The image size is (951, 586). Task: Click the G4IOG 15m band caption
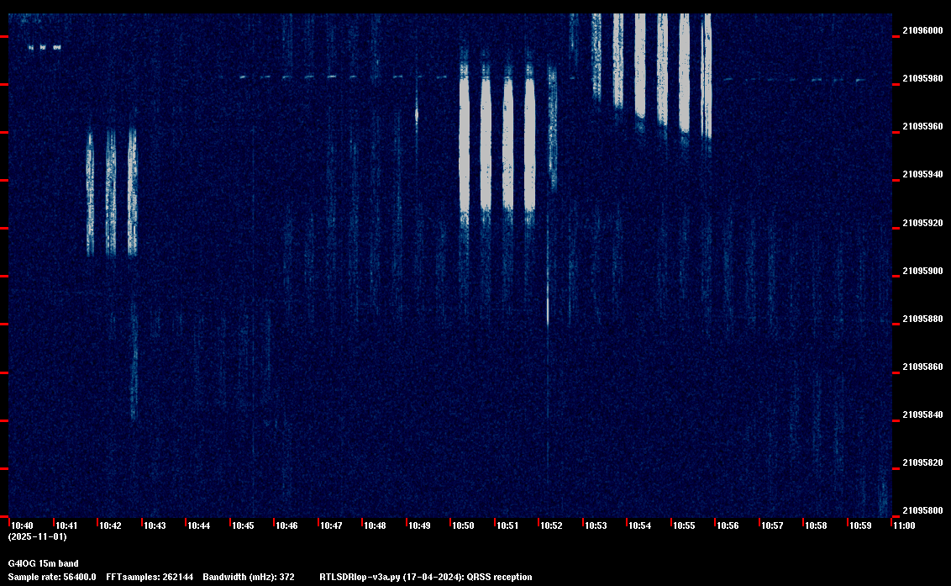pos(44,563)
